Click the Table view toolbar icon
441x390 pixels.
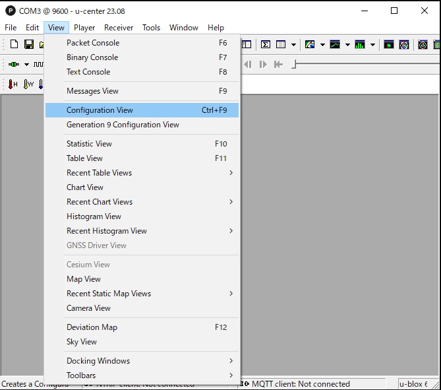pos(281,44)
